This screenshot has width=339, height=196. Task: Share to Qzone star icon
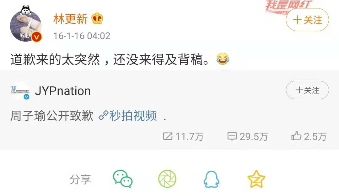click(x=256, y=179)
